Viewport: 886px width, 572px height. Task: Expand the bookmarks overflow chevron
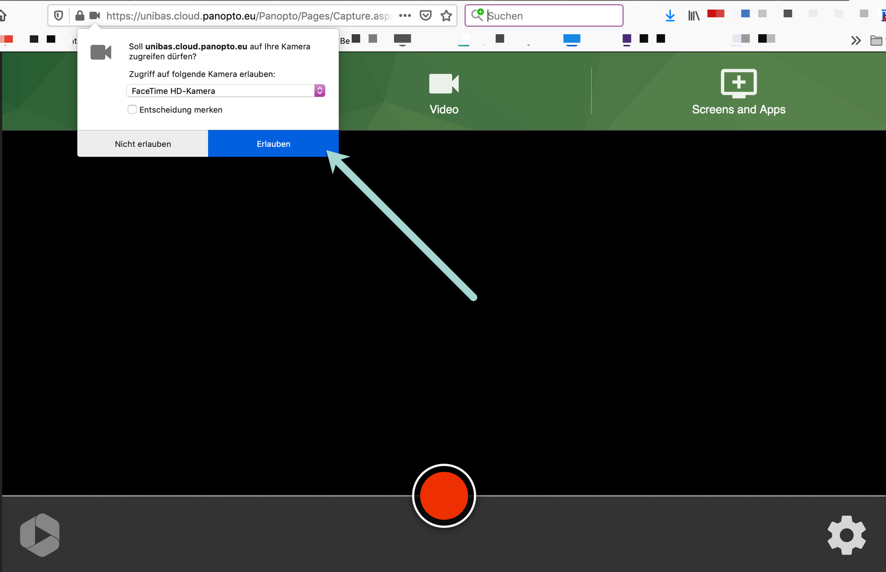coord(856,41)
